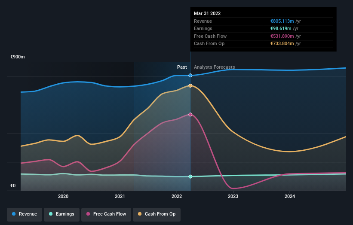Toggle the Earnings series legend button
353x225 pixels.
click(61, 214)
